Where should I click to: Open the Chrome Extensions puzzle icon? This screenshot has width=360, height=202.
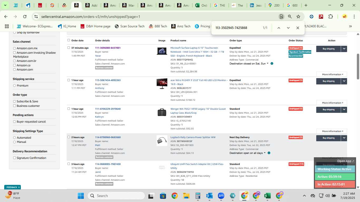[x=330, y=17]
